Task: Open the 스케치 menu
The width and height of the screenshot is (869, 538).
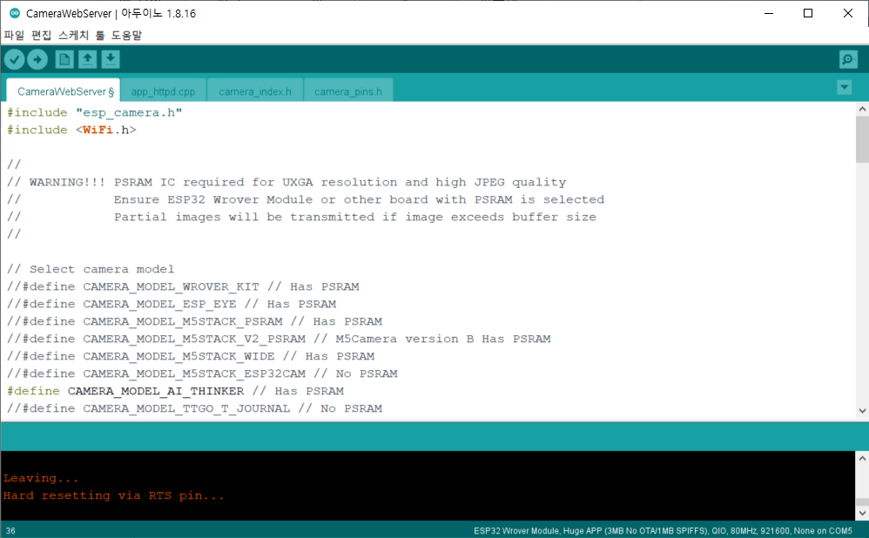Action: (x=73, y=35)
